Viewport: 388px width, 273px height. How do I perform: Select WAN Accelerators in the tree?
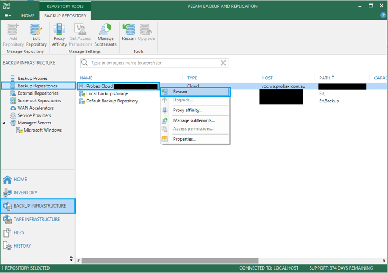[x=36, y=108]
